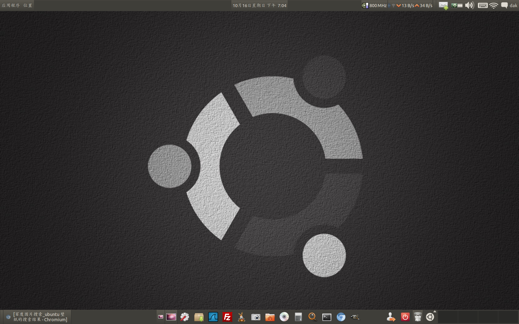Click the battery indicator icon
The width and height of the screenshot is (519, 324).
click(460, 6)
